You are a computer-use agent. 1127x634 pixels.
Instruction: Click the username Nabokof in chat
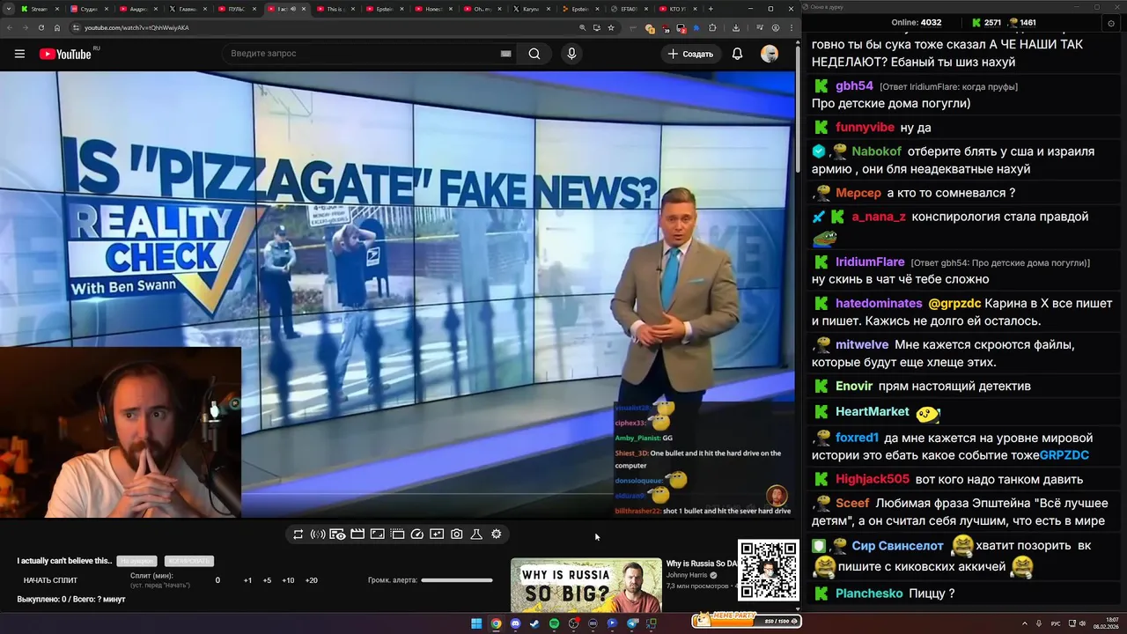click(x=876, y=151)
